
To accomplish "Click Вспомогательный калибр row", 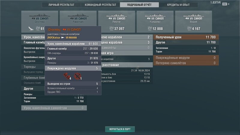I will 73,88.
